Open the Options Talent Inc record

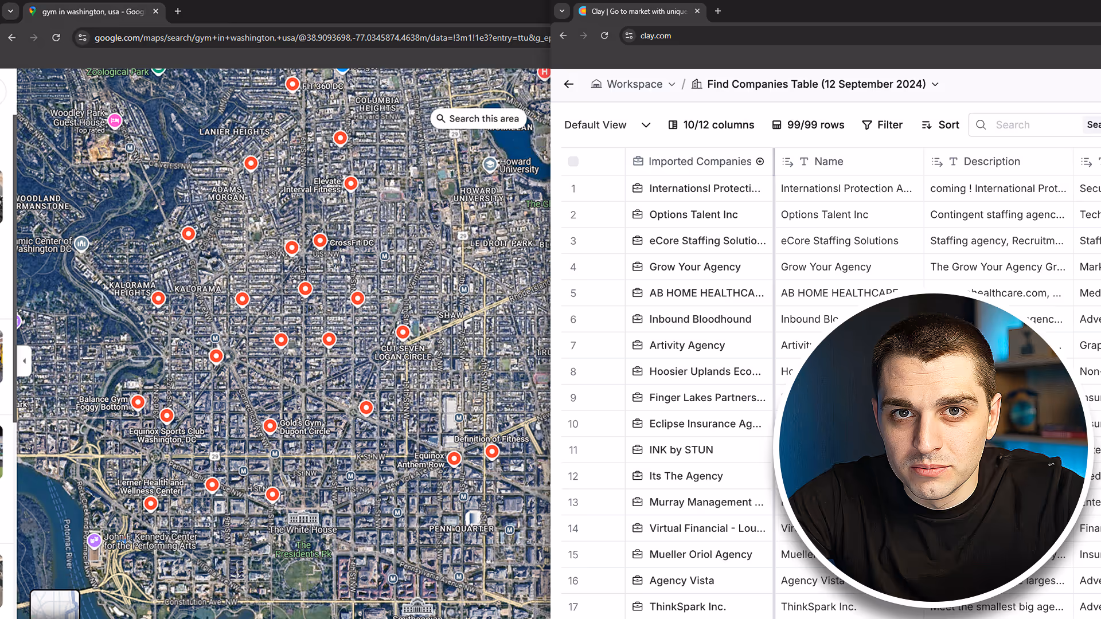pos(693,214)
